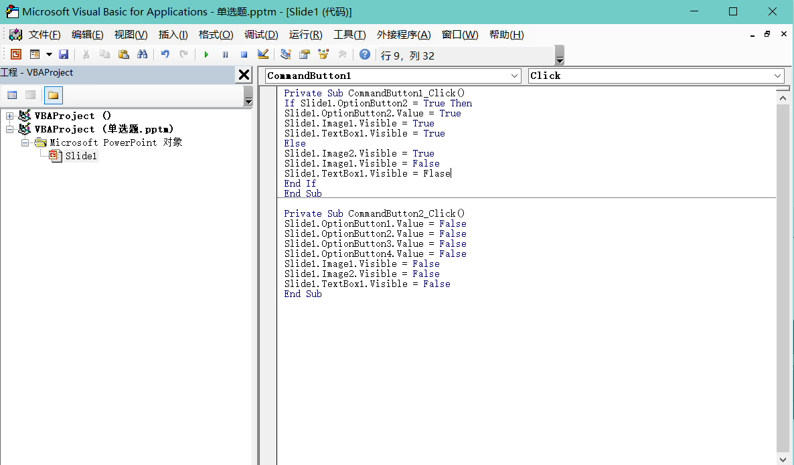Click the Cut scissors icon
Image resolution: width=794 pixels, height=465 pixels.
click(86, 55)
